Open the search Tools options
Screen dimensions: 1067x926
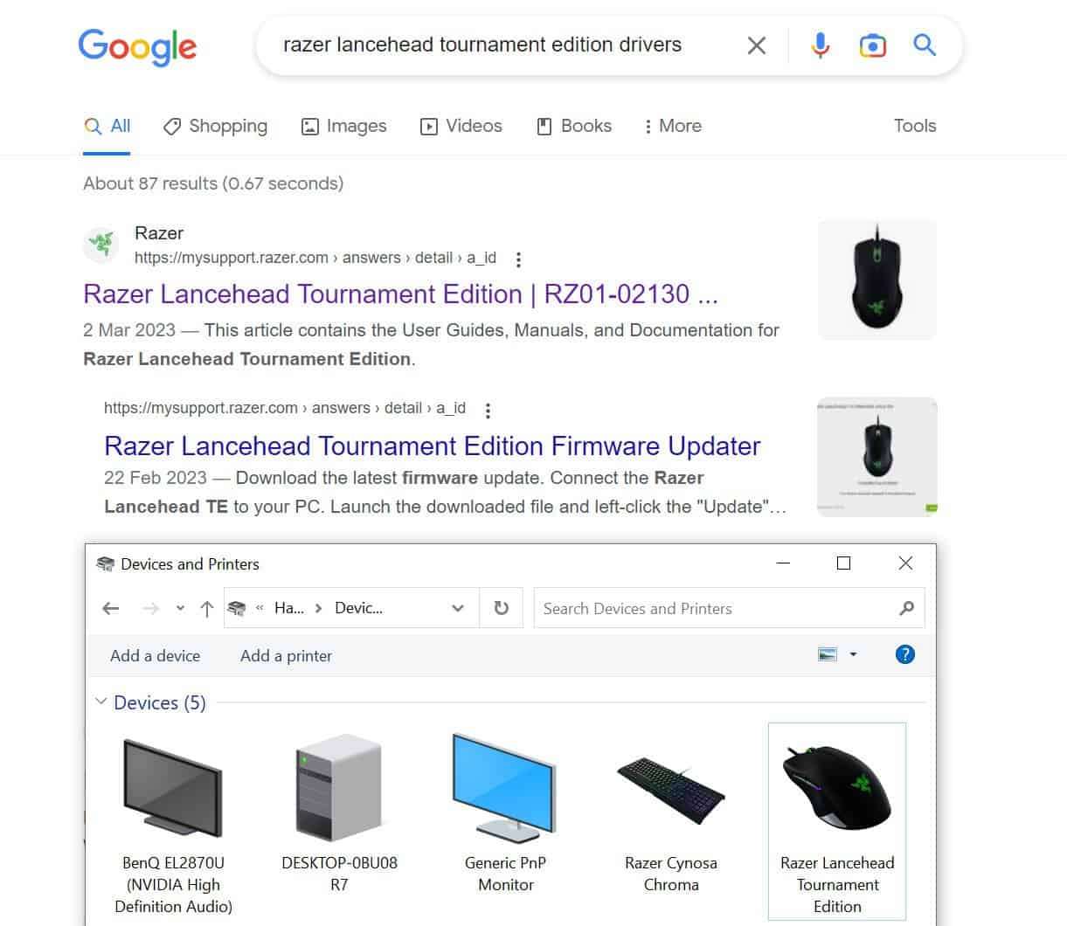coord(915,126)
